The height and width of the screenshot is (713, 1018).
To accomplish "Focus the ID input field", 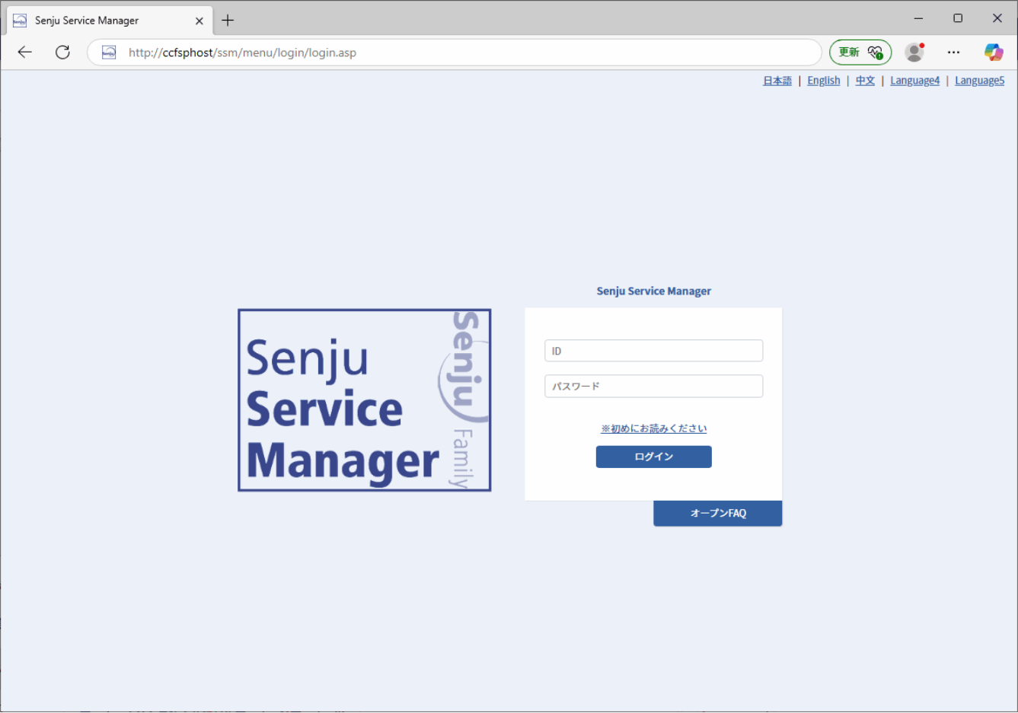I will 654,351.
